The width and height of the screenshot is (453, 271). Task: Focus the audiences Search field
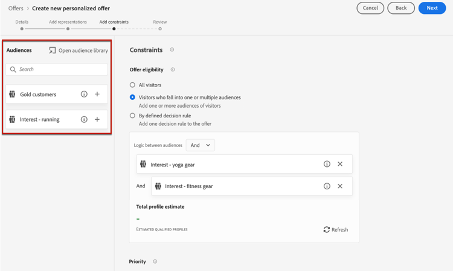[x=57, y=70]
